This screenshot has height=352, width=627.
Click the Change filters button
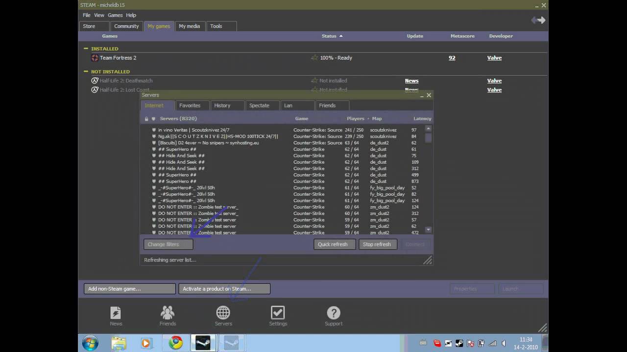168,244
